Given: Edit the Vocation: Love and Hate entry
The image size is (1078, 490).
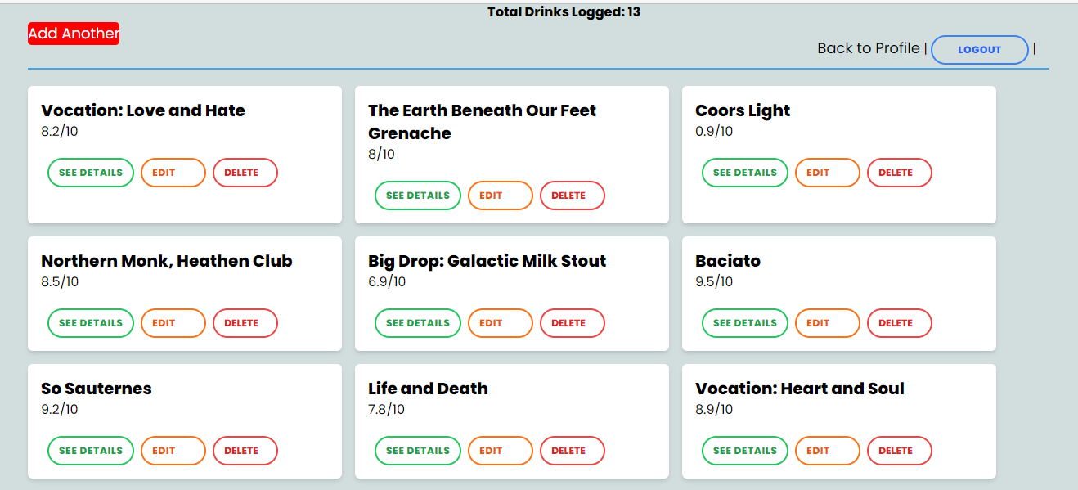Looking at the screenshot, I should pyautogui.click(x=173, y=172).
